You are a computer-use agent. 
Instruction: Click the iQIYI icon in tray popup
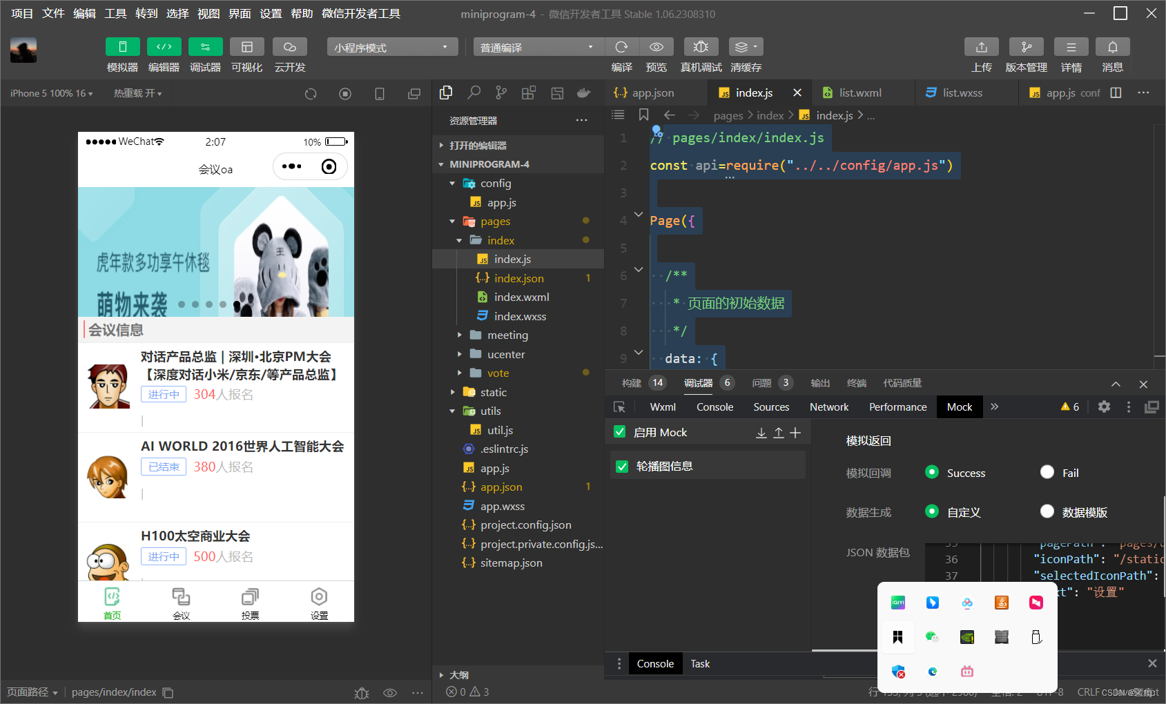click(x=898, y=603)
